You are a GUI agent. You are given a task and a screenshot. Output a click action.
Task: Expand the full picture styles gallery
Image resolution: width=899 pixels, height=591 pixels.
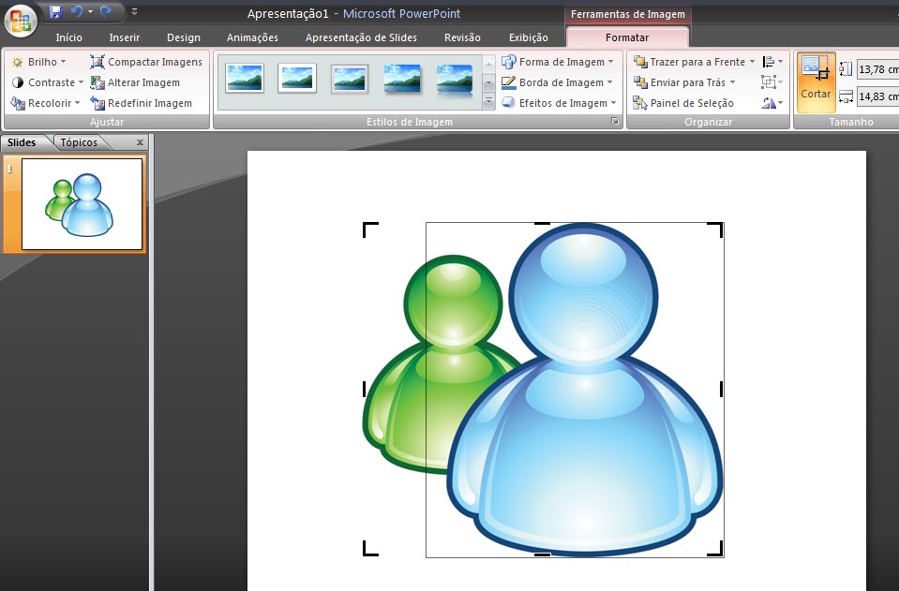click(488, 102)
